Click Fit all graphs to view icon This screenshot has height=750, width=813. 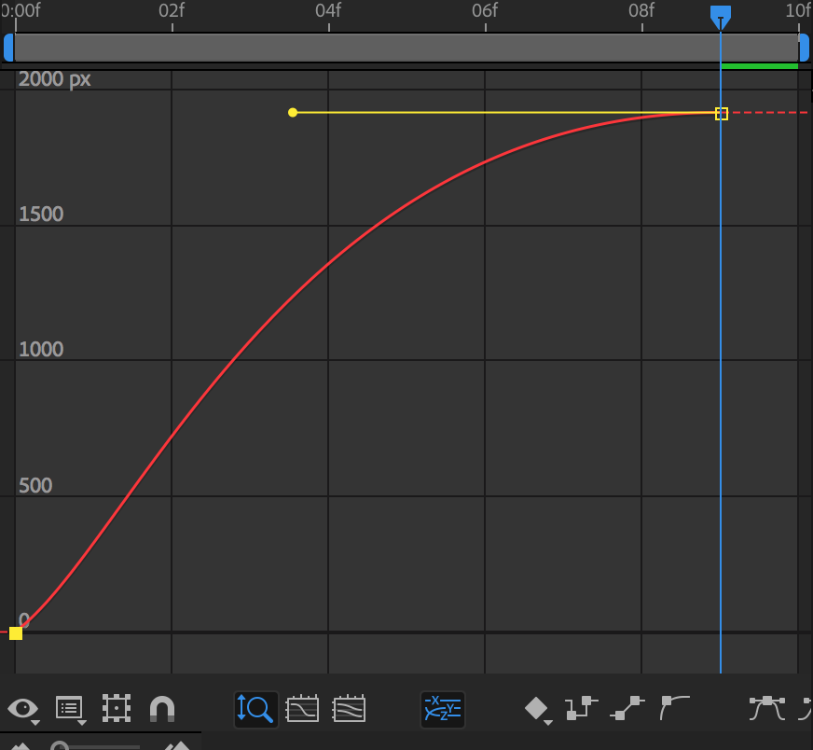tap(349, 709)
